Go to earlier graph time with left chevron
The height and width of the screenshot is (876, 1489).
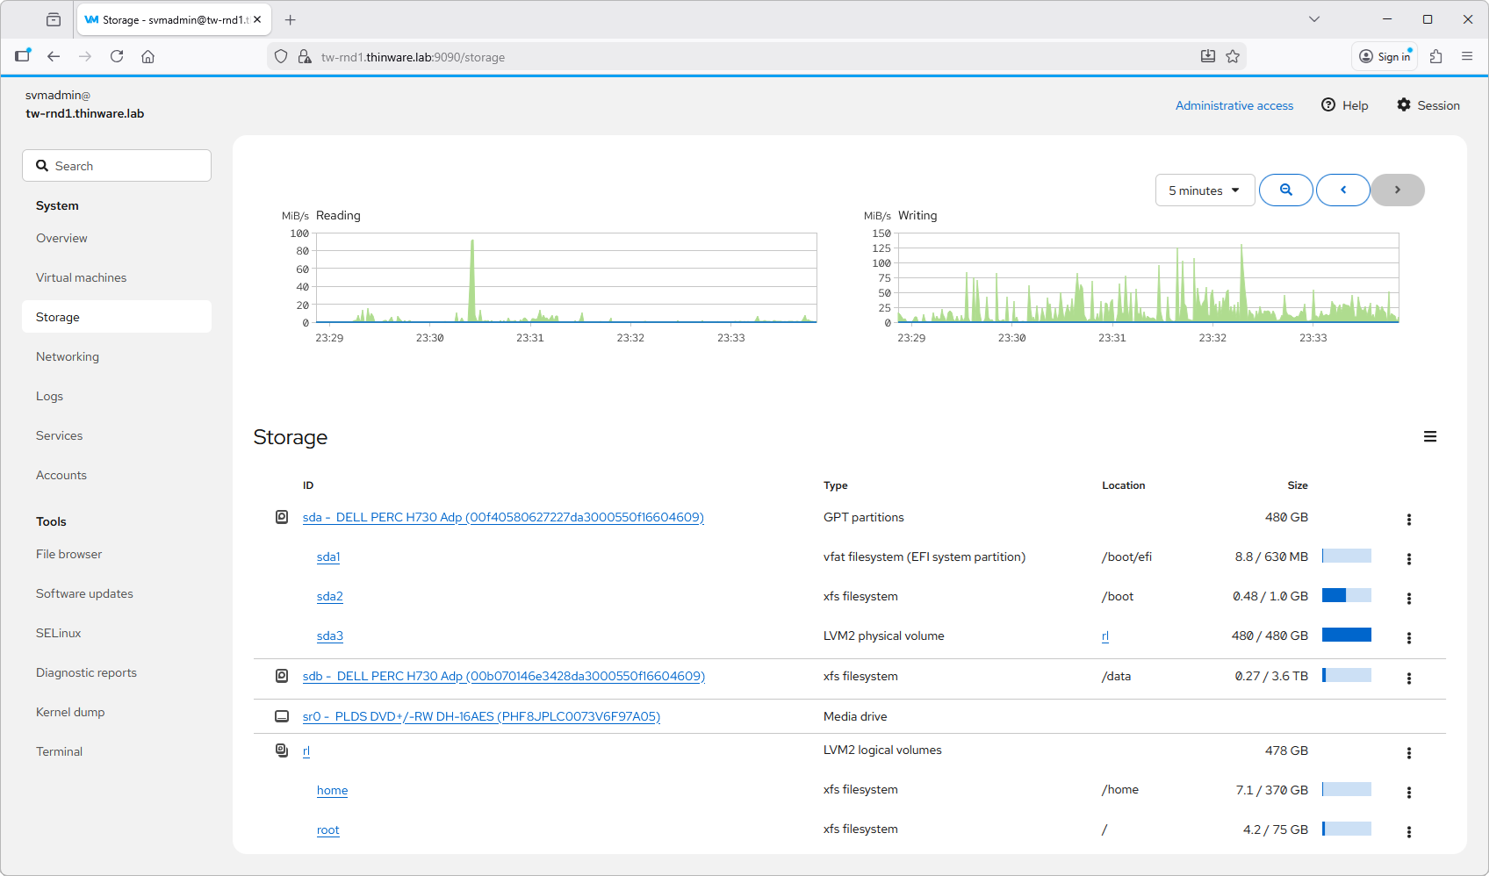click(x=1342, y=190)
